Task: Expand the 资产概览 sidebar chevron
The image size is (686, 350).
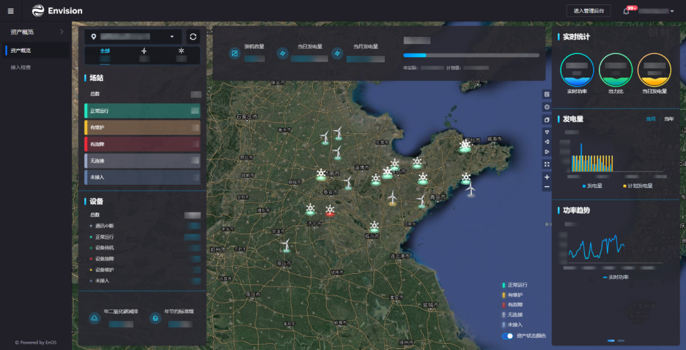Action: [x=61, y=32]
